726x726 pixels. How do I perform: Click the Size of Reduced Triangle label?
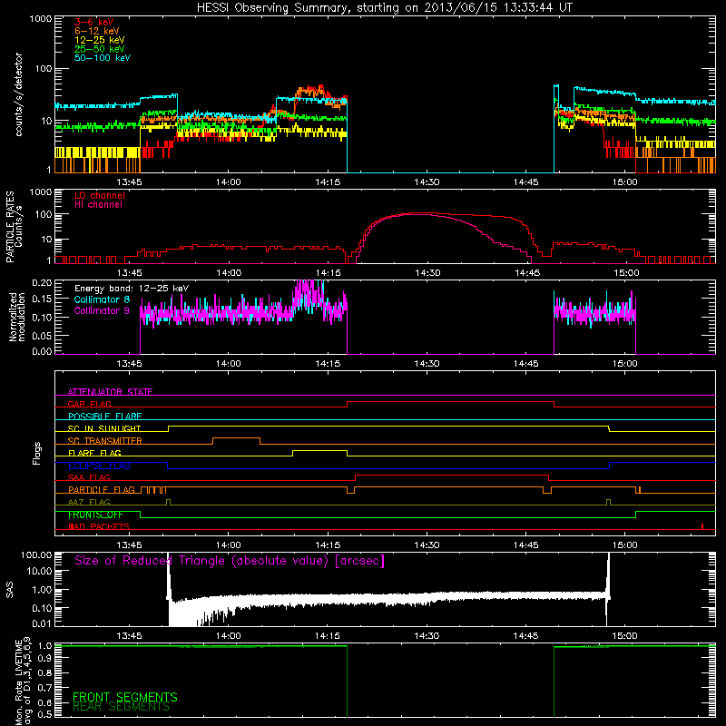[x=230, y=561]
